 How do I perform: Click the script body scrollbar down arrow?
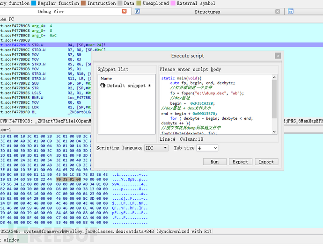tap(274, 132)
